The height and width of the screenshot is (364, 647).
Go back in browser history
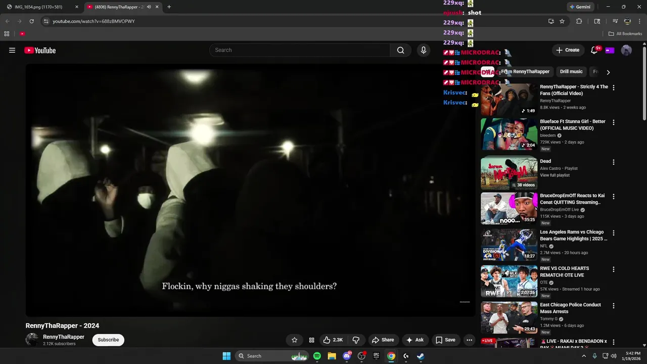(x=7, y=21)
